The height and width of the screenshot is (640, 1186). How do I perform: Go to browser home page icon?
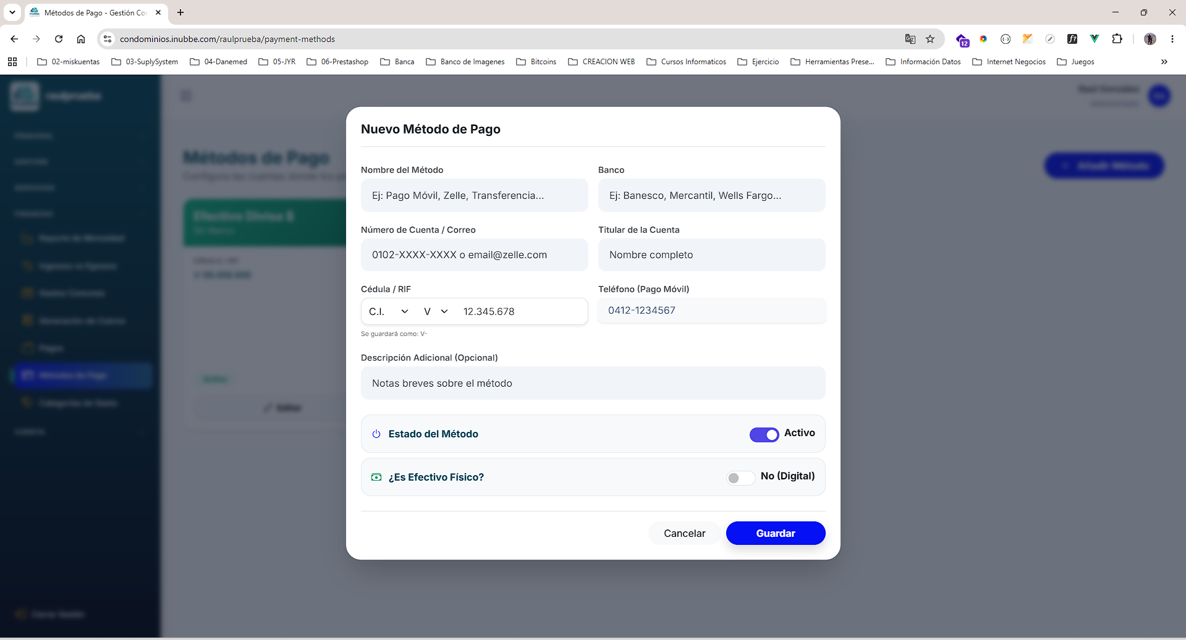81,39
